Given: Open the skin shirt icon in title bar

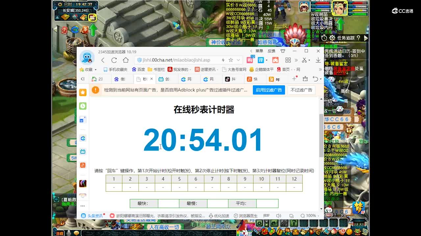Looking at the screenshot, I should pos(283,51).
